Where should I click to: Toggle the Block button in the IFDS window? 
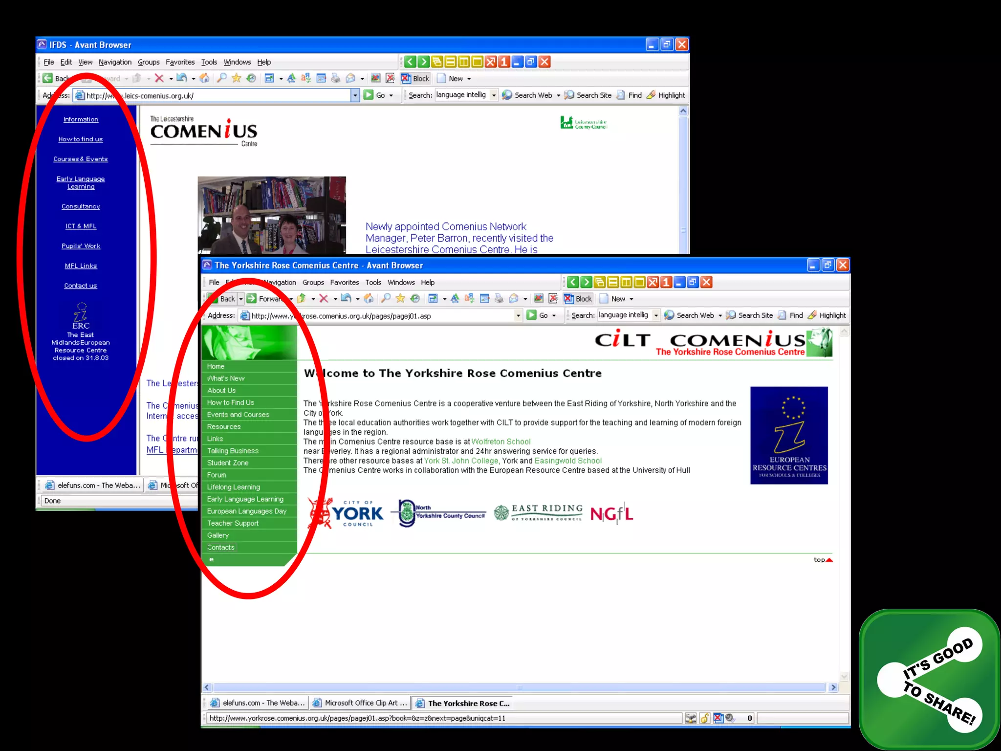415,78
